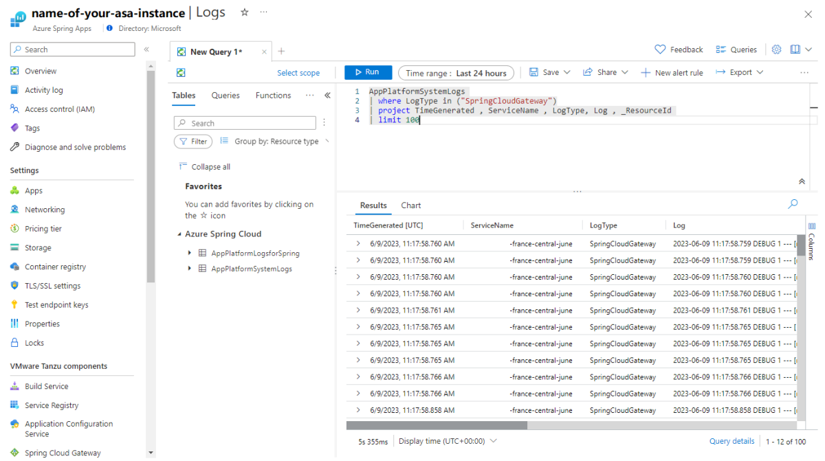
Task: Favorite this page with the star icon
Action: coord(245,12)
